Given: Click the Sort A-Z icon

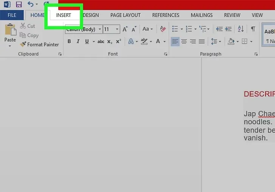Looking at the screenshot, I should (241, 29).
